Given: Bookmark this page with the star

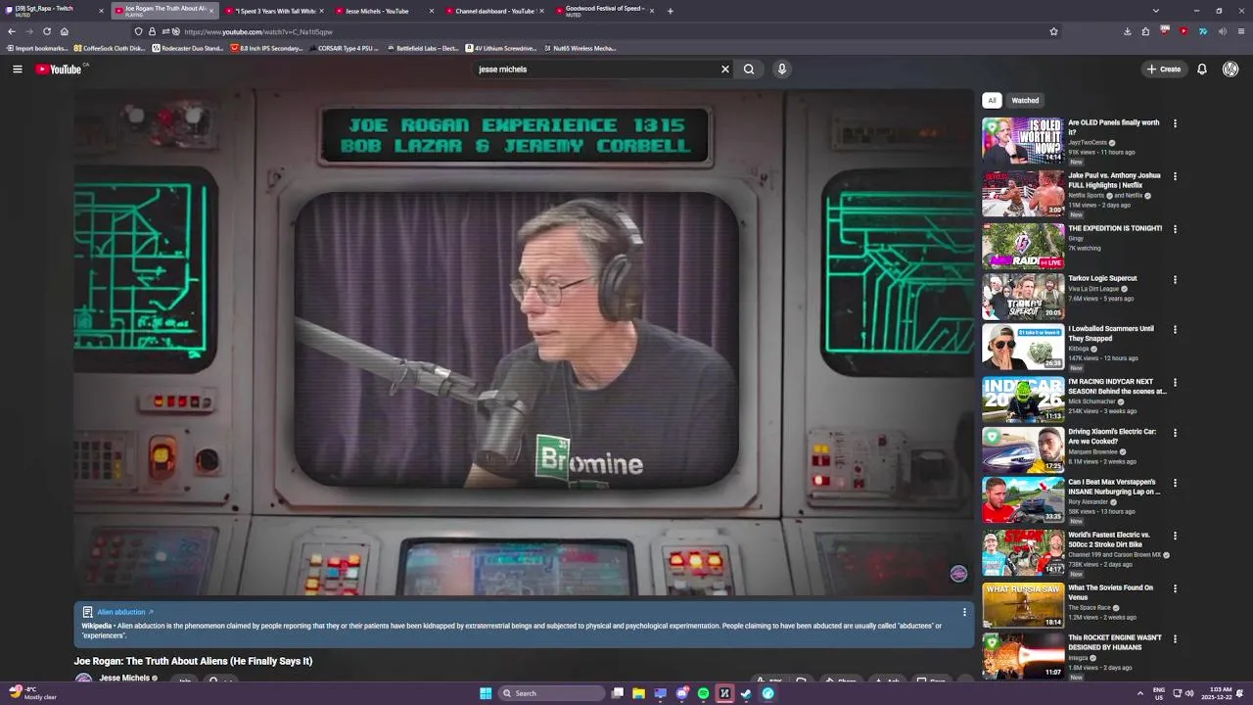Looking at the screenshot, I should (x=1053, y=31).
